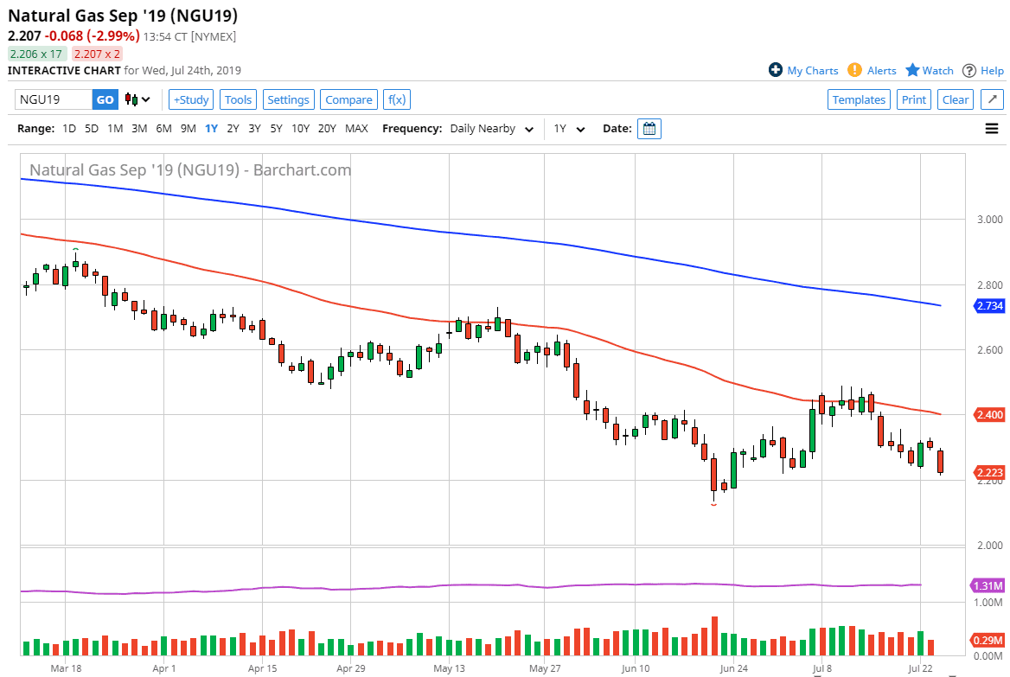Click the expand chart fullscreen icon
Screen dimensions: 1010x677
click(x=992, y=99)
